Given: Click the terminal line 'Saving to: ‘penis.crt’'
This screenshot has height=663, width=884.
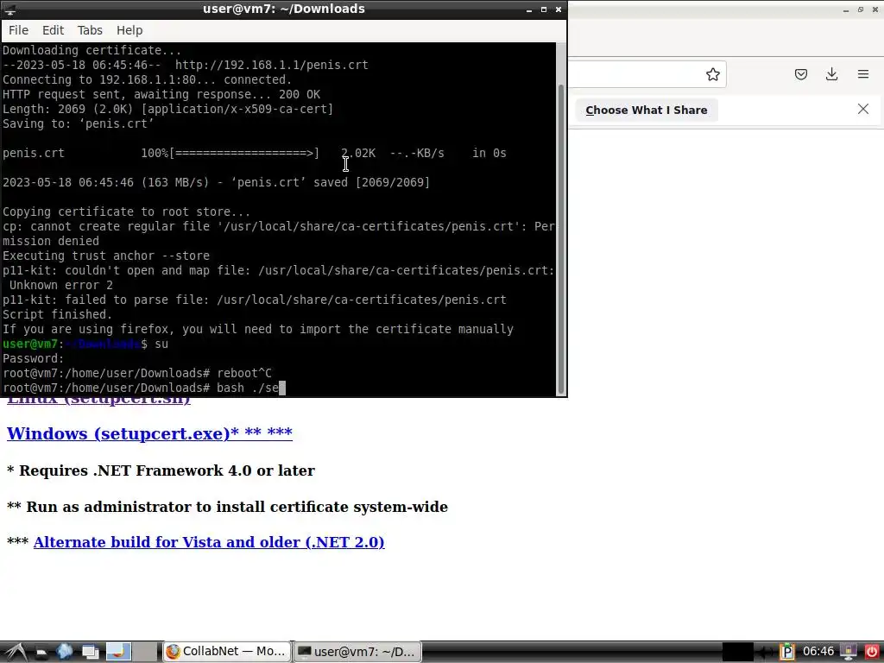Looking at the screenshot, I should click(79, 124).
